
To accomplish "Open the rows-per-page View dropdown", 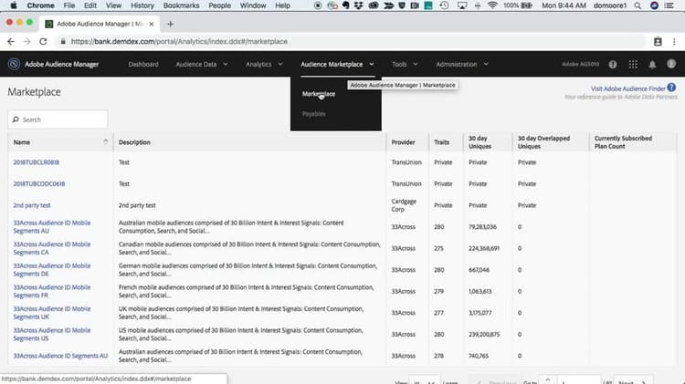I will [x=424, y=381].
